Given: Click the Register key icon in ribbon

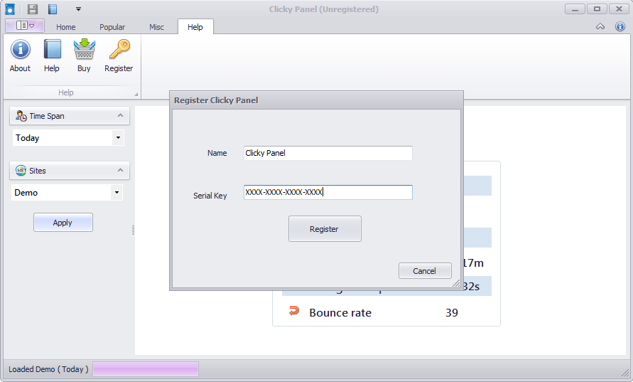Looking at the screenshot, I should (x=119, y=49).
